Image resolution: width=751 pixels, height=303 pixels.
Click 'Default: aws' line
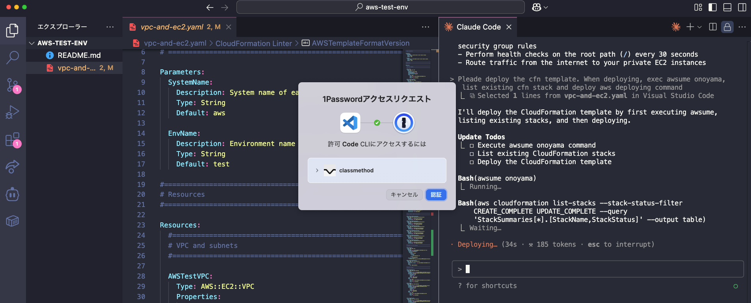coord(201,113)
